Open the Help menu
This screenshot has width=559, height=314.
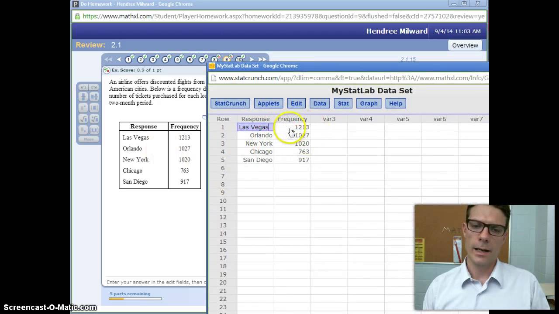[x=396, y=103]
